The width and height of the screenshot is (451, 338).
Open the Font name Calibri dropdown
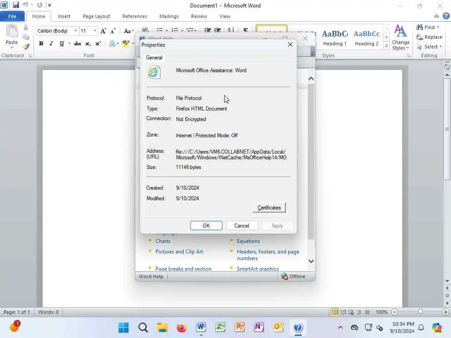tap(76, 31)
